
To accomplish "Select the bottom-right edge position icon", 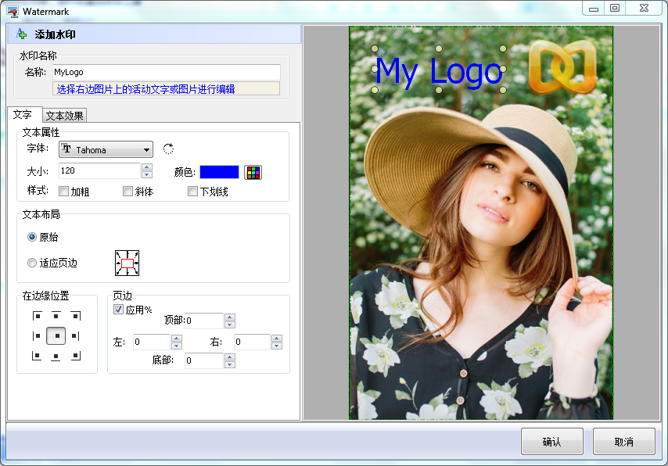I will pyautogui.click(x=75, y=356).
